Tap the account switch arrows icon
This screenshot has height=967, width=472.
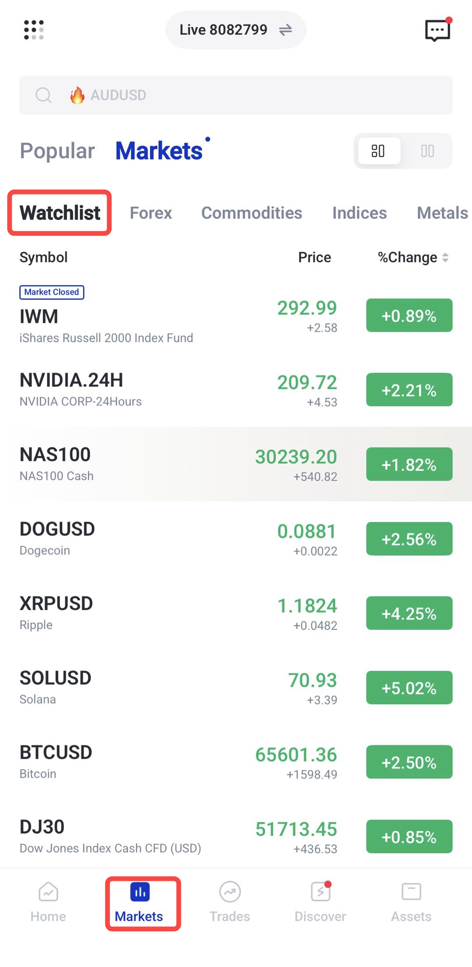click(285, 30)
